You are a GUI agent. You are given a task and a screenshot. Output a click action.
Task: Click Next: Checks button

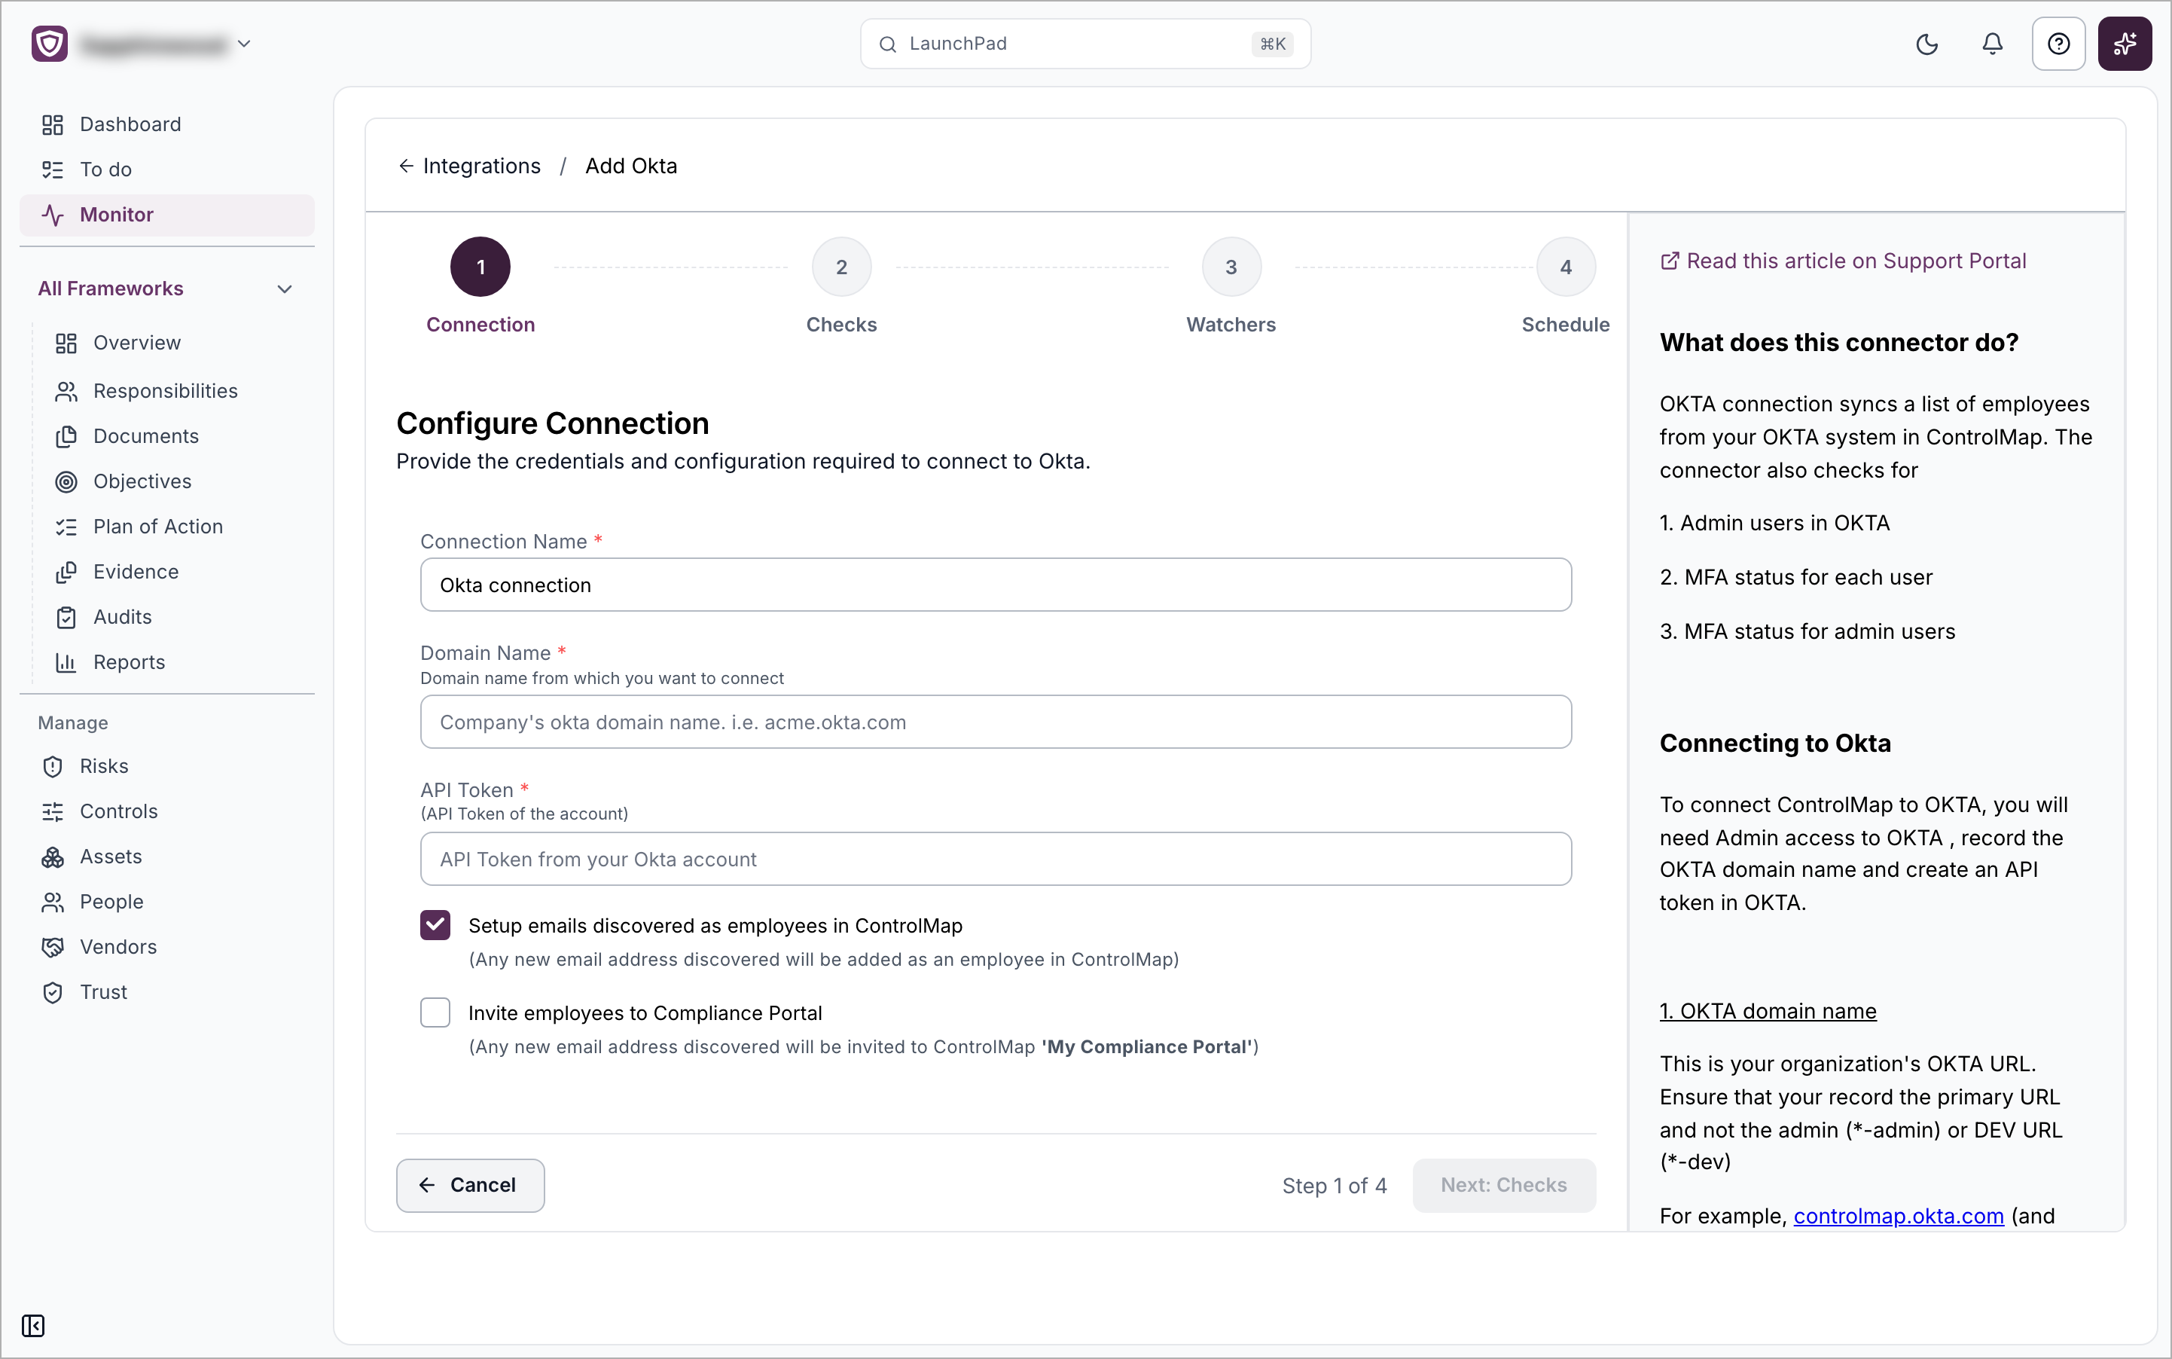tap(1503, 1185)
